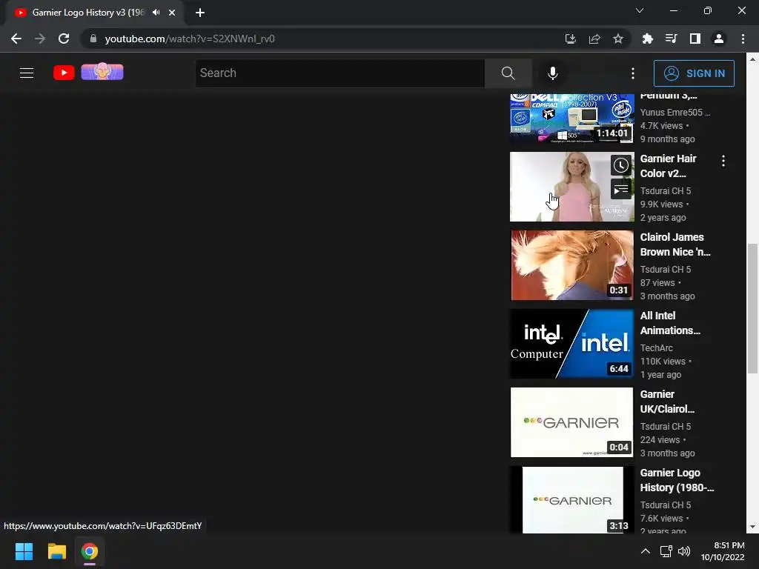Click the page vertical scrollbar thumb
This screenshot has width=759, height=569.
(x=752, y=308)
